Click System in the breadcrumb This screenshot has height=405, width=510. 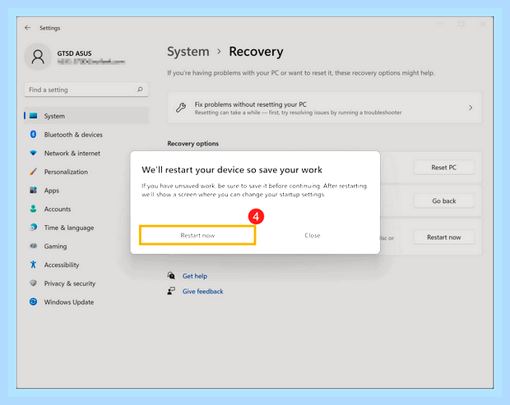(x=188, y=52)
